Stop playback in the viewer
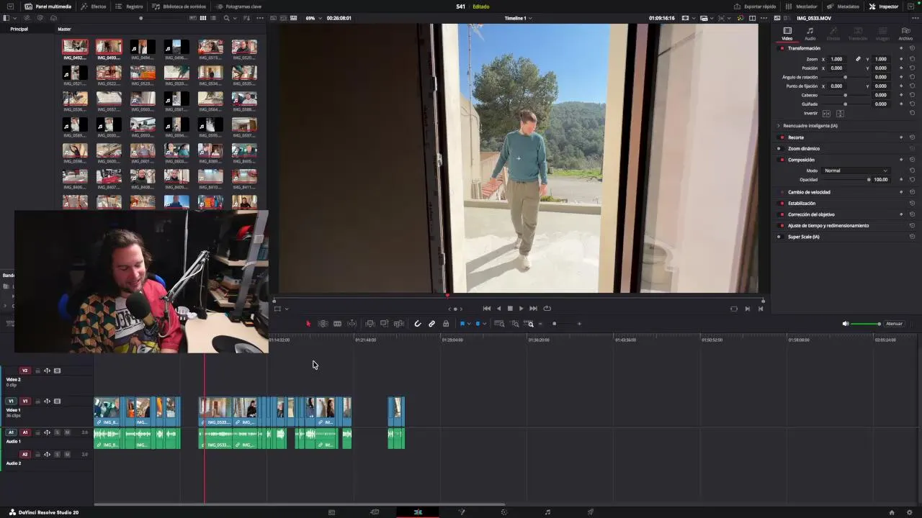 point(510,309)
